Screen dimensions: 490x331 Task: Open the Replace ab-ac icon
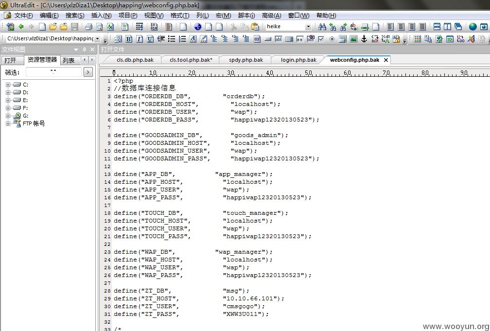tap(354, 27)
